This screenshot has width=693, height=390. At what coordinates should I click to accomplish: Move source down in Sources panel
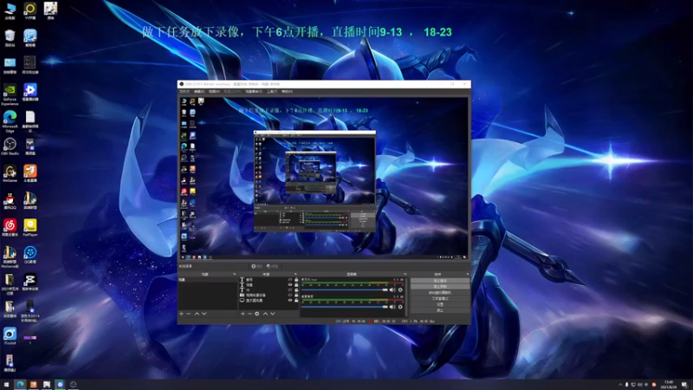point(273,314)
